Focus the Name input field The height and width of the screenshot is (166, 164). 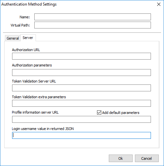[92, 17]
